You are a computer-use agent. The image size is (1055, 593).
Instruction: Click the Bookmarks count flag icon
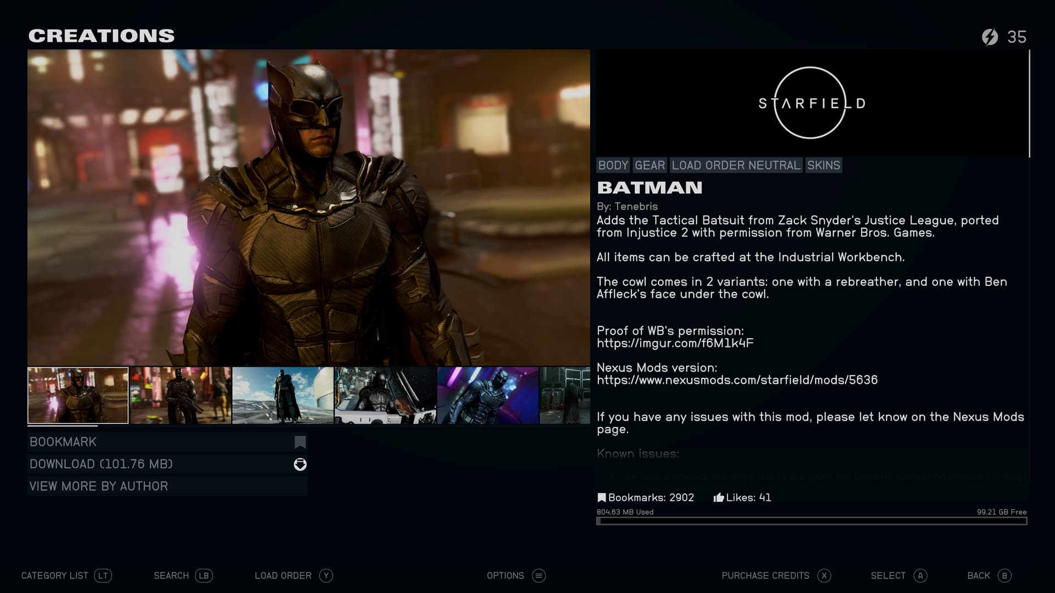601,497
